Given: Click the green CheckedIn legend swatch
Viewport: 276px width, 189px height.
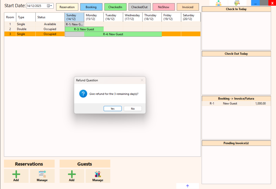Looking at the screenshot, I should [x=115, y=7].
